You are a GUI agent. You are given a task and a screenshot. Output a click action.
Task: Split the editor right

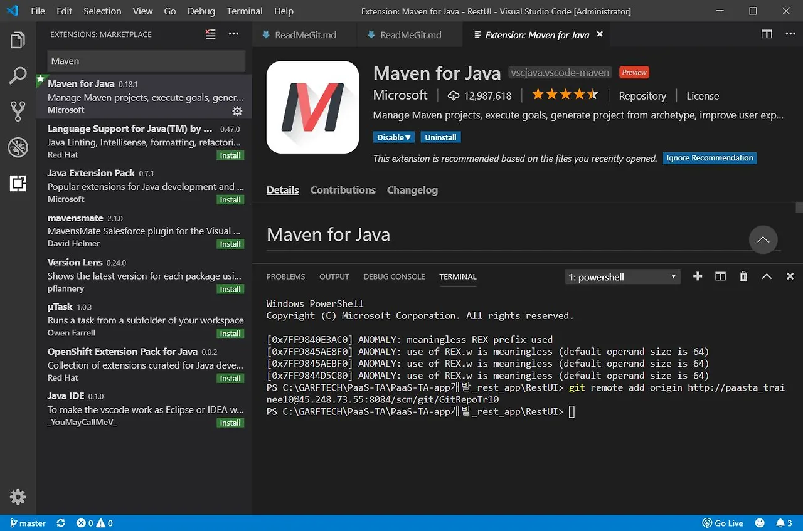(x=767, y=34)
